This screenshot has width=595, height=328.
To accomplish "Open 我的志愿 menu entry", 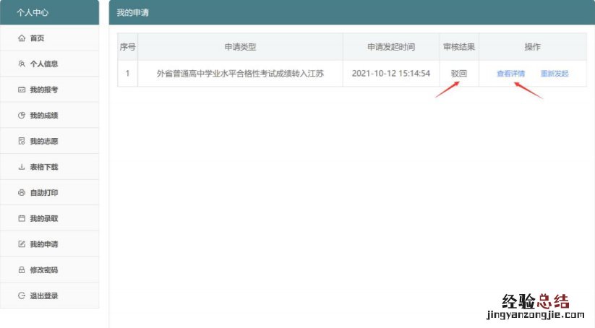I will [49, 141].
